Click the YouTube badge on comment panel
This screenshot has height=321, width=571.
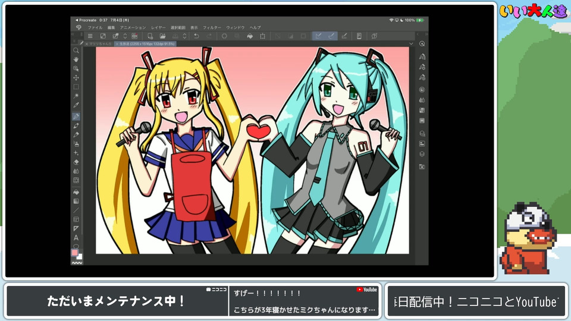click(x=367, y=289)
